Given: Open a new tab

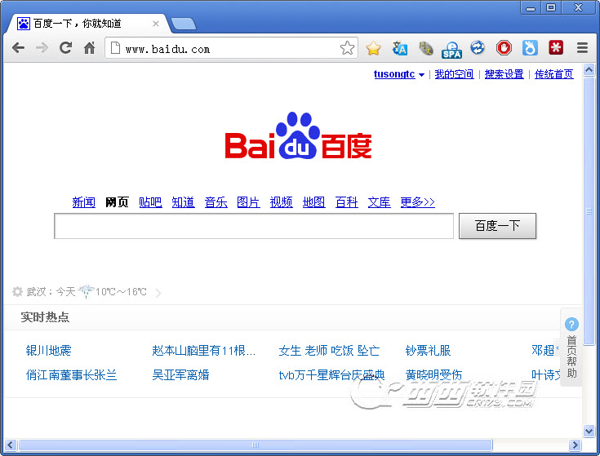Looking at the screenshot, I should pos(184,24).
